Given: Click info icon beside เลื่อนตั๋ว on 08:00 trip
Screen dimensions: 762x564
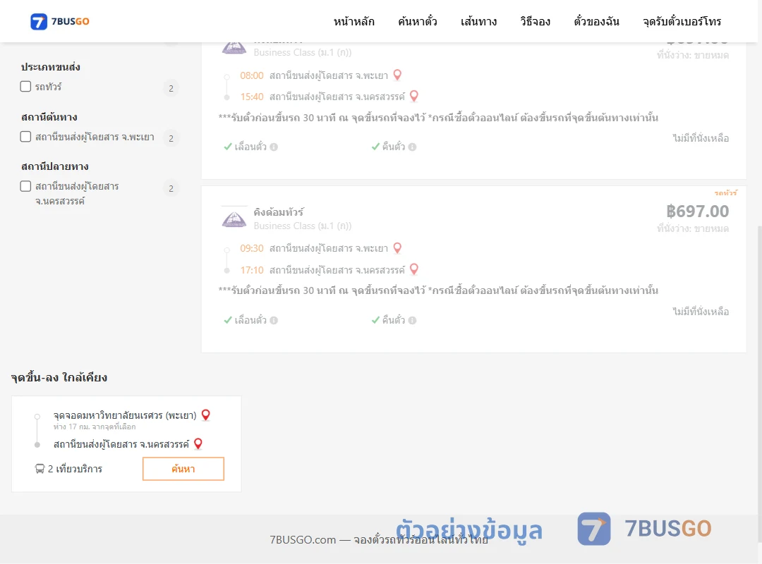Looking at the screenshot, I should tap(274, 147).
